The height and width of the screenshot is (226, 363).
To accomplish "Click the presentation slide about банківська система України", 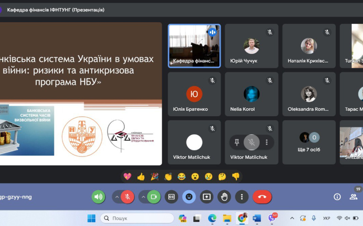I will [81, 94].
